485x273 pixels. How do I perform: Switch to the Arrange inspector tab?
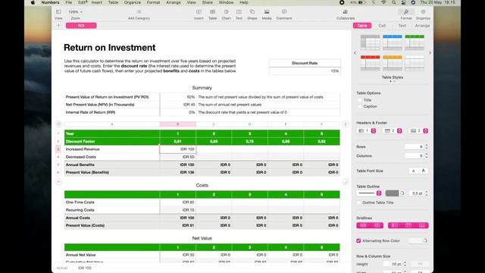[x=422, y=26]
